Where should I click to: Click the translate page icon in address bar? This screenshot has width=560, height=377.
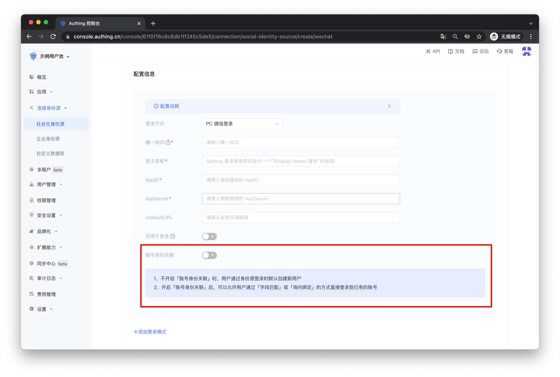(x=443, y=36)
